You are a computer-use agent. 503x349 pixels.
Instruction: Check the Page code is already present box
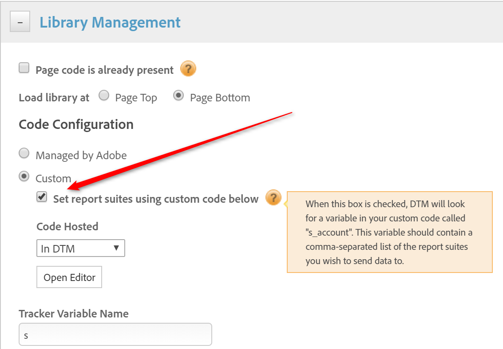pos(24,68)
